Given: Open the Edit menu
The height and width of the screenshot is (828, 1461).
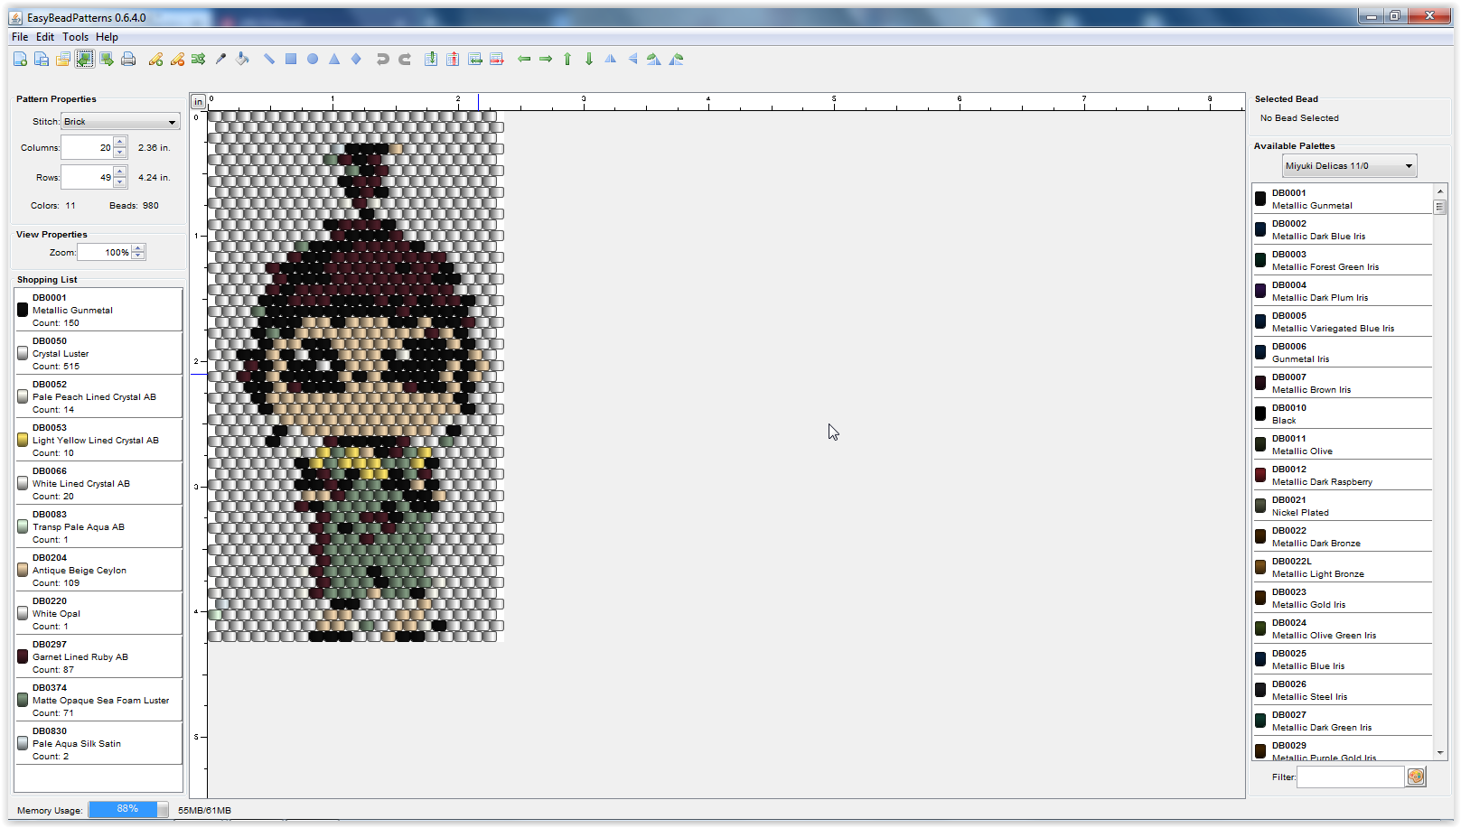Looking at the screenshot, I should [x=45, y=37].
